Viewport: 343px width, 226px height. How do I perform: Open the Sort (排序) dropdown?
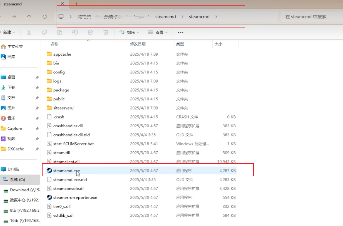(129, 32)
